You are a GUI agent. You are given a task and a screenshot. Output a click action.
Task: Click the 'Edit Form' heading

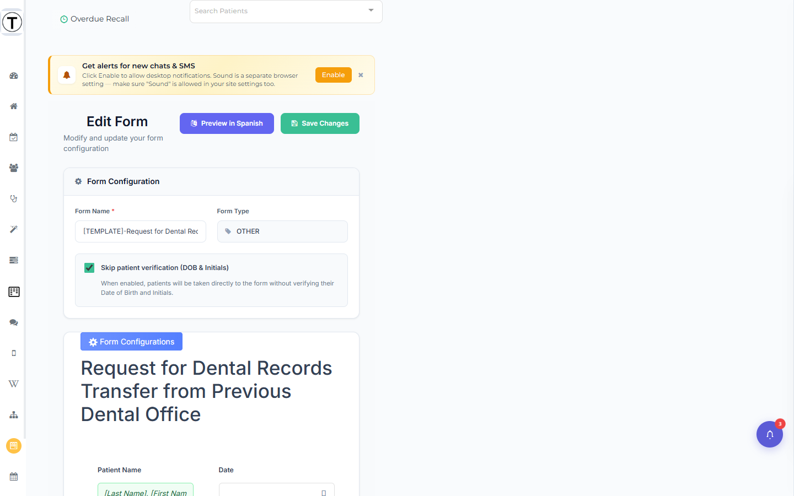click(117, 122)
